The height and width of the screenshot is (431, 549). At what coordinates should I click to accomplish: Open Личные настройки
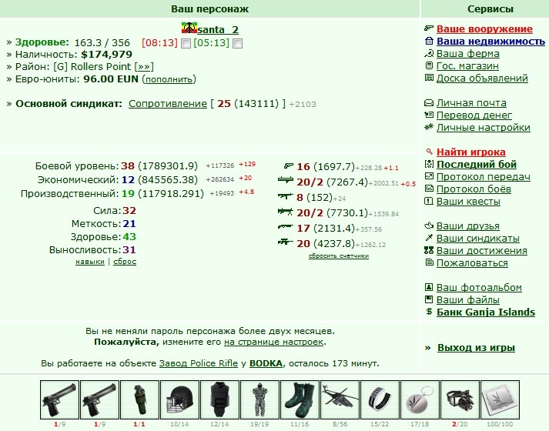[x=484, y=127]
